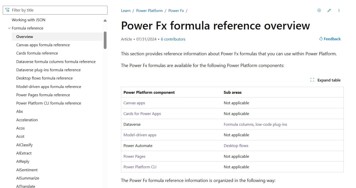
Task: Open the Desktop flows link under Power Automate
Action: (236, 145)
